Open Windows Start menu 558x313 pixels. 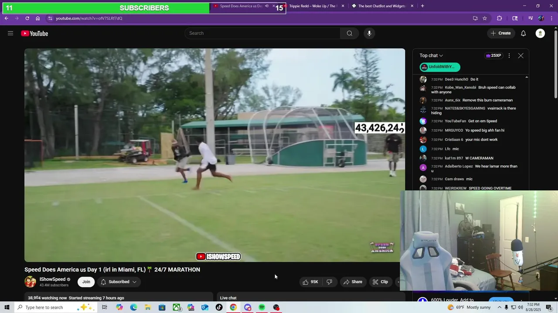(x=7, y=307)
